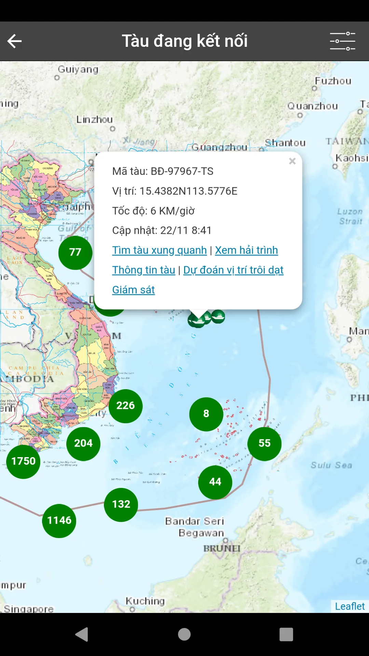The width and height of the screenshot is (369, 656).
Task: Tap the Android recent apps button
Action: [x=286, y=634]
